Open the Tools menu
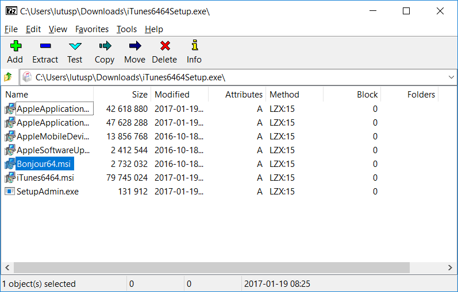Screen dimensions: 458x292 [x=126, y=29]
